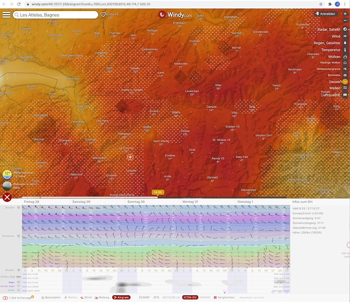Select the ECMWF forecast model

point(144,298)
